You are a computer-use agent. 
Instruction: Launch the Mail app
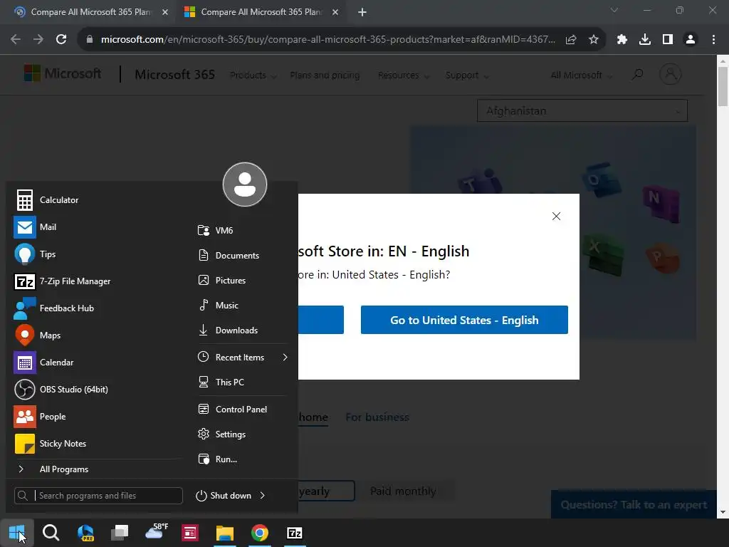click(36, 227)
